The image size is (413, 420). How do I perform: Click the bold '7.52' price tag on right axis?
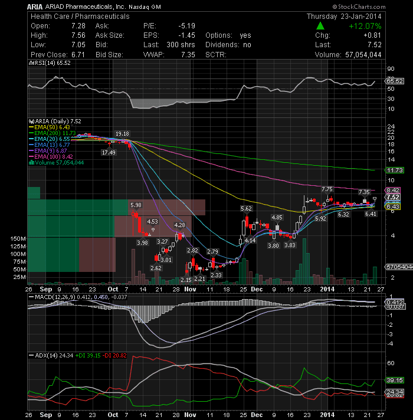coord(393,197)
